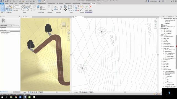Screen dimensions: 177x99
Task: Click the Plane draw tool
Action: [x=16, y=10]
